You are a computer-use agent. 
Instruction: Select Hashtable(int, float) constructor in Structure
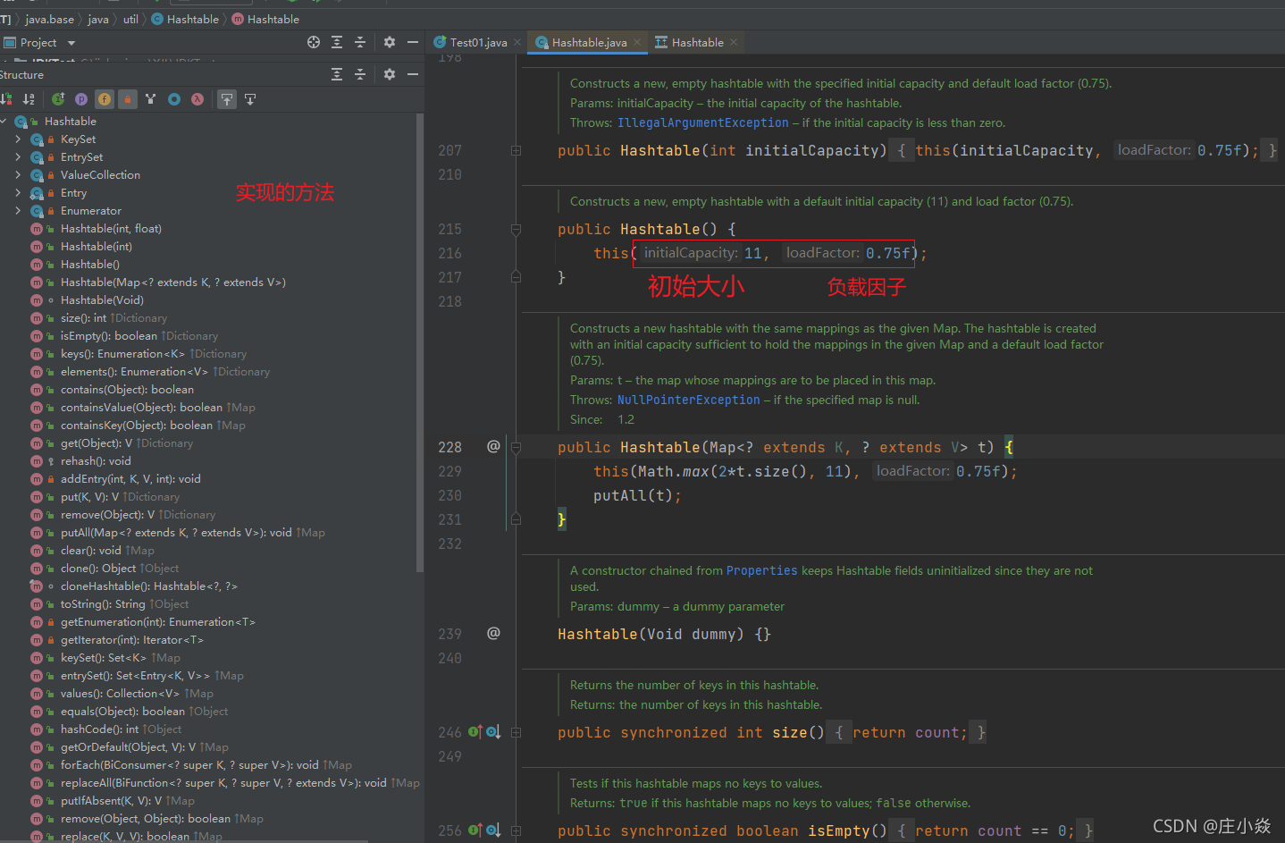tap(111, 228)
